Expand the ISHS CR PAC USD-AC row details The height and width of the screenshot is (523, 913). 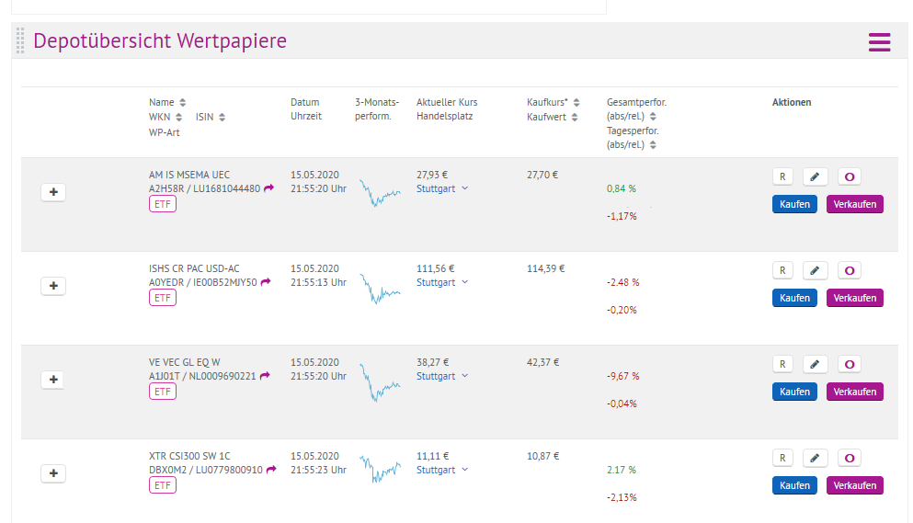pyautogui.click(x=53, y=286)
